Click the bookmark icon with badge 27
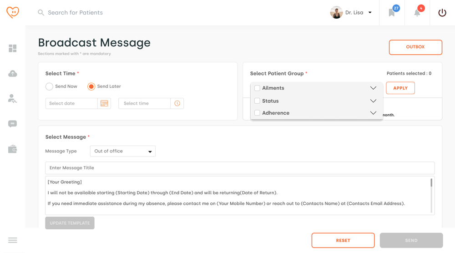This screenshot has width=455, height=253. click(392, 13)
